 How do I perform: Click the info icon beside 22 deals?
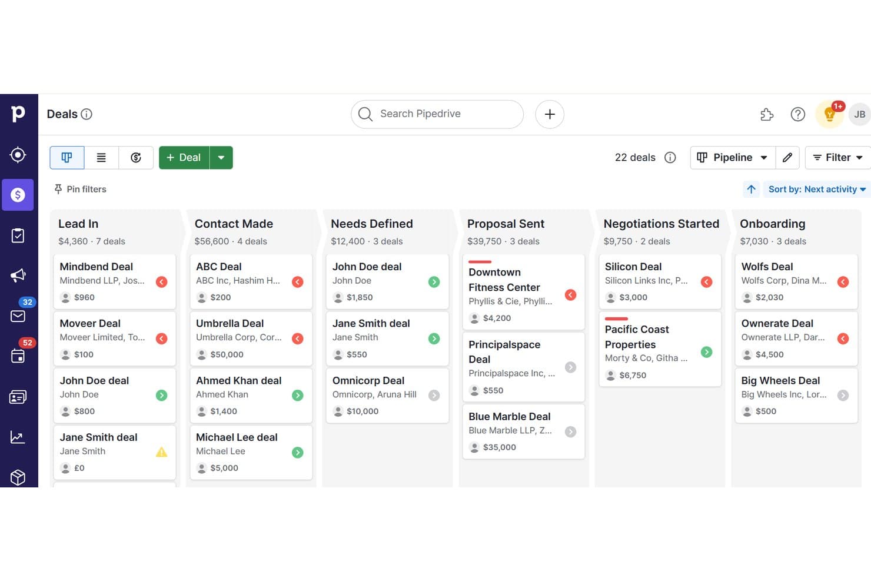670,157
